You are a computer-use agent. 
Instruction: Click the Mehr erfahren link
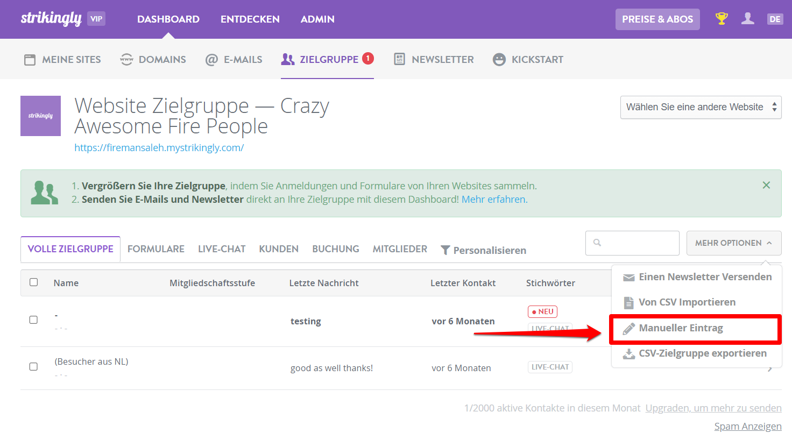[x=494, y=200]
